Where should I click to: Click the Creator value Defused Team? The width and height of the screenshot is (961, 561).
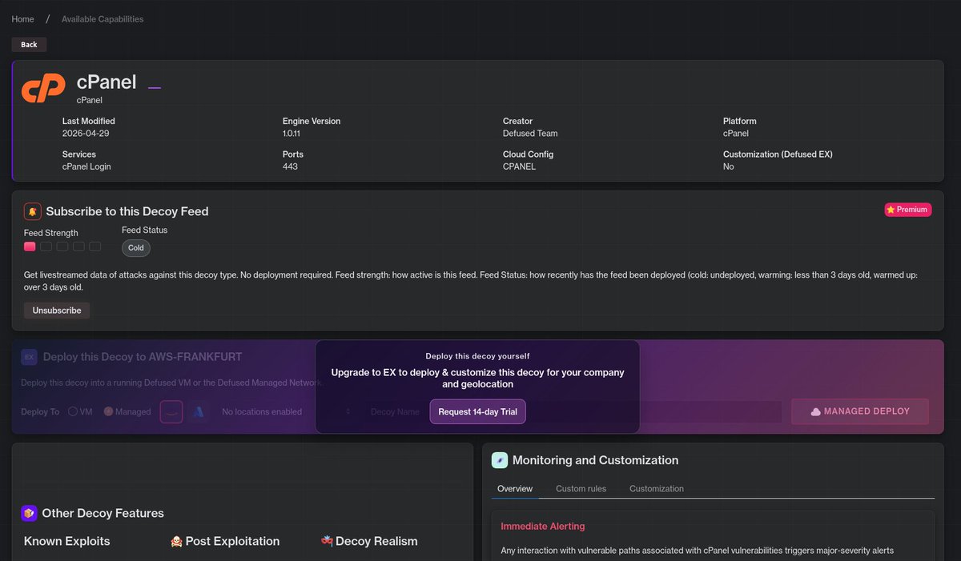[x=530, y=134]
